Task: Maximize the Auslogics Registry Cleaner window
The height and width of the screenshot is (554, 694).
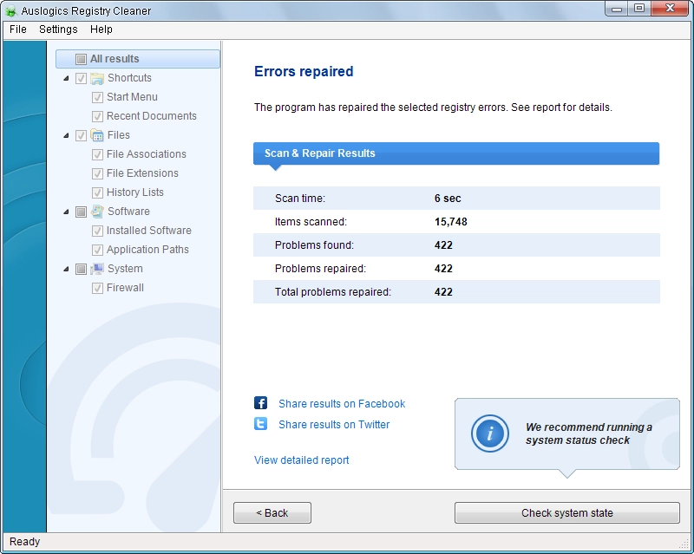Action: tap(639, 9)
